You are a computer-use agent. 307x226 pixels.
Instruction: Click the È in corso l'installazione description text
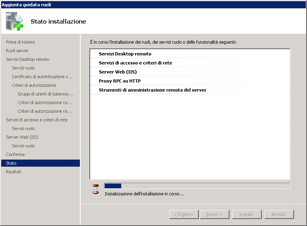tap(163, 42)
